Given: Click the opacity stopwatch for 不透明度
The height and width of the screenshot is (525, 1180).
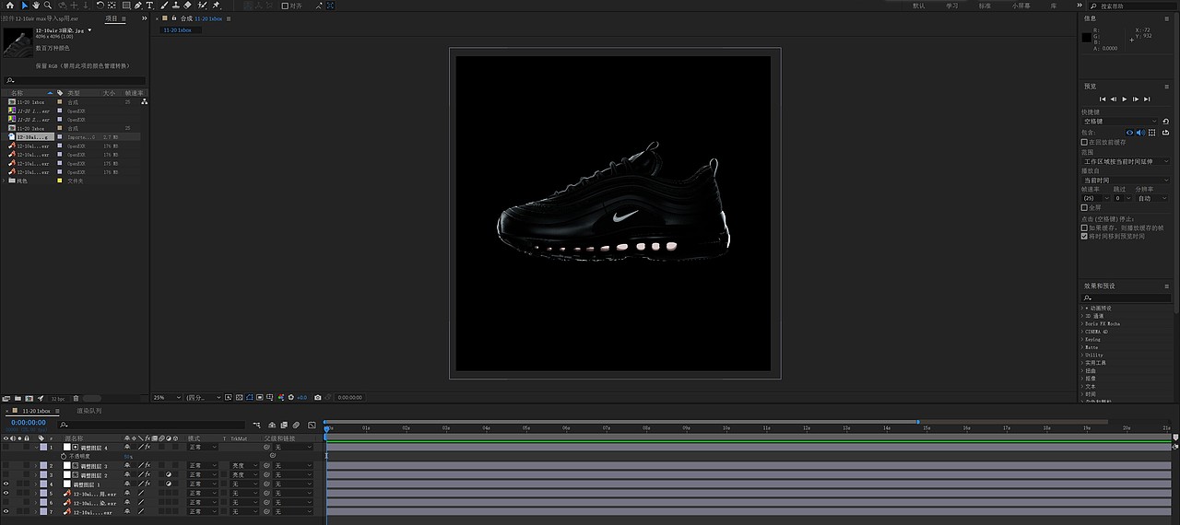Looking at the screenshot, I should [64, 457].
